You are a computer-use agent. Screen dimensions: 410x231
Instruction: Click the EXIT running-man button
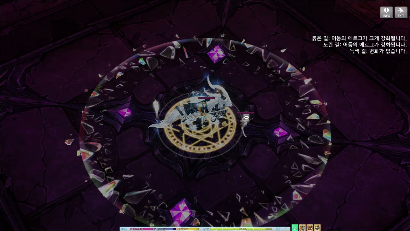click(401, 13)
